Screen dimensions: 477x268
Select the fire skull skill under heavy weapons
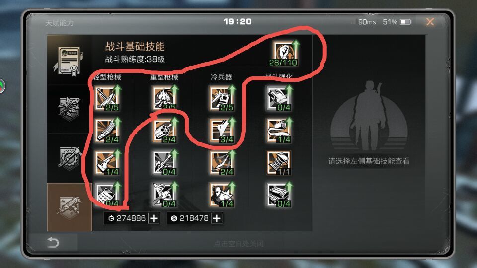(164, 98)
